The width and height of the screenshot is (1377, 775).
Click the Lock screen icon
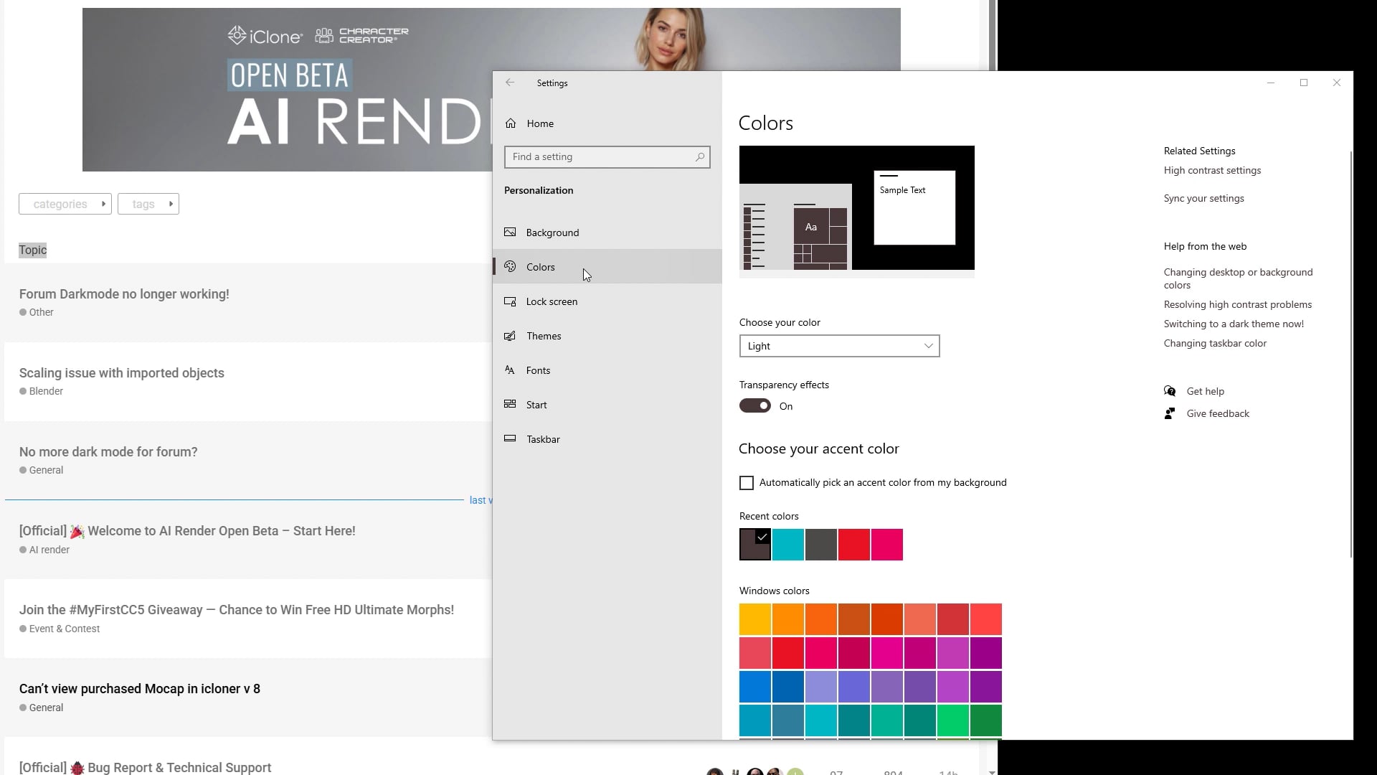tap(510, 301)
